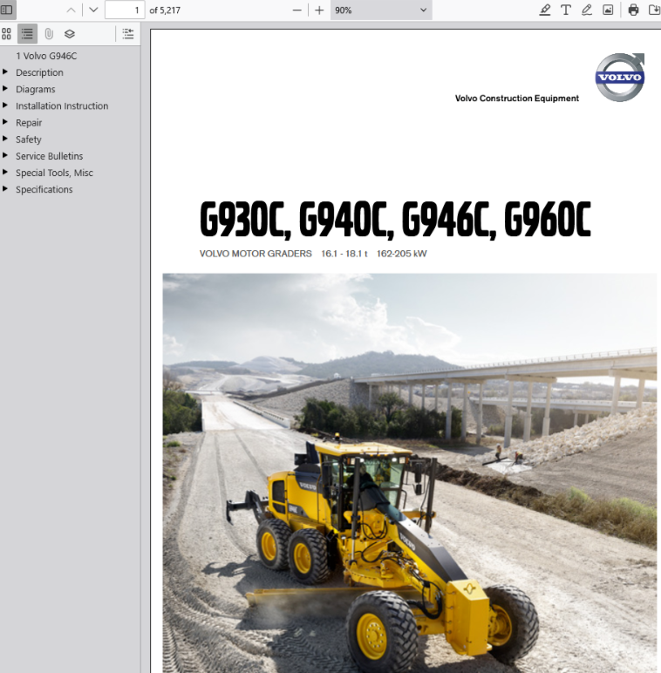
Task: Toggle the sidebar panel button
Action: pyautogui.click(x=7, y=10)
